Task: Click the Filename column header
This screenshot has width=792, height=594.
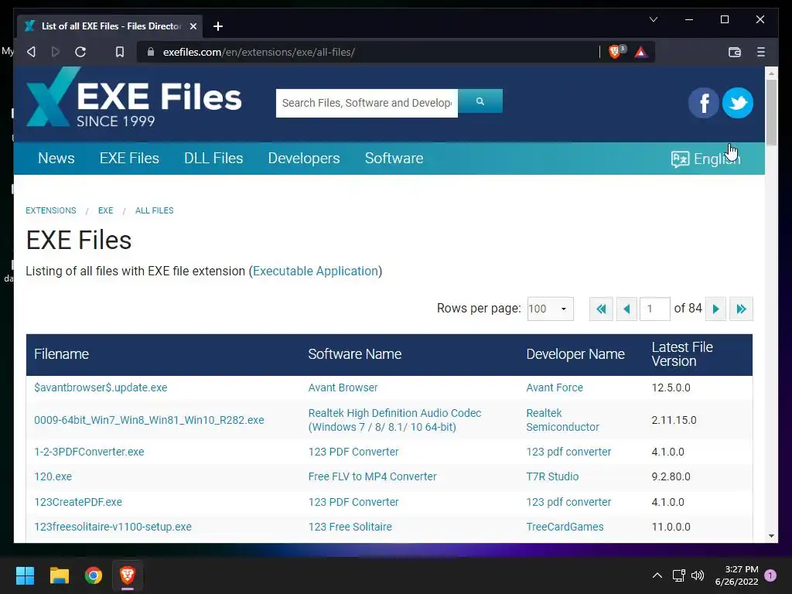Action: tap(62, 354)
